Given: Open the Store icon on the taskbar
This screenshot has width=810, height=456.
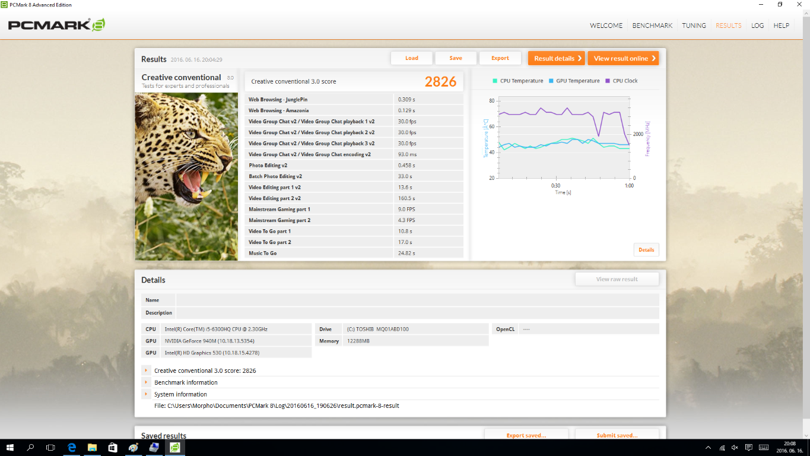Looking at the screenshot, I should pos(113,447).
